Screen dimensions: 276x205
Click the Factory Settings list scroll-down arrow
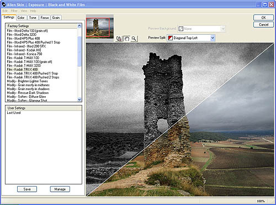pos(79,99)
